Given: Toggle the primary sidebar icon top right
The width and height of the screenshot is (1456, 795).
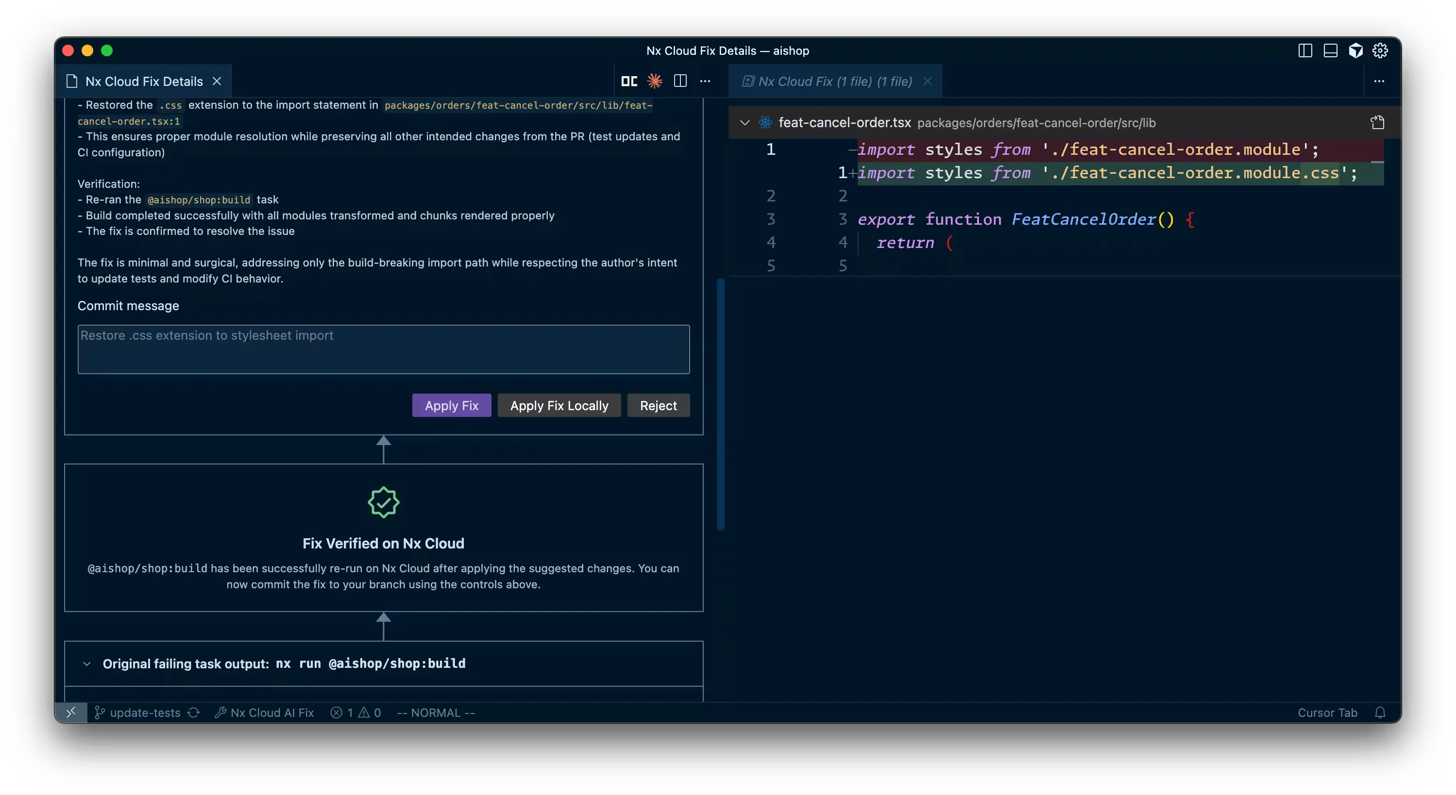Looking at the screenshot, I should (1304, 50).
